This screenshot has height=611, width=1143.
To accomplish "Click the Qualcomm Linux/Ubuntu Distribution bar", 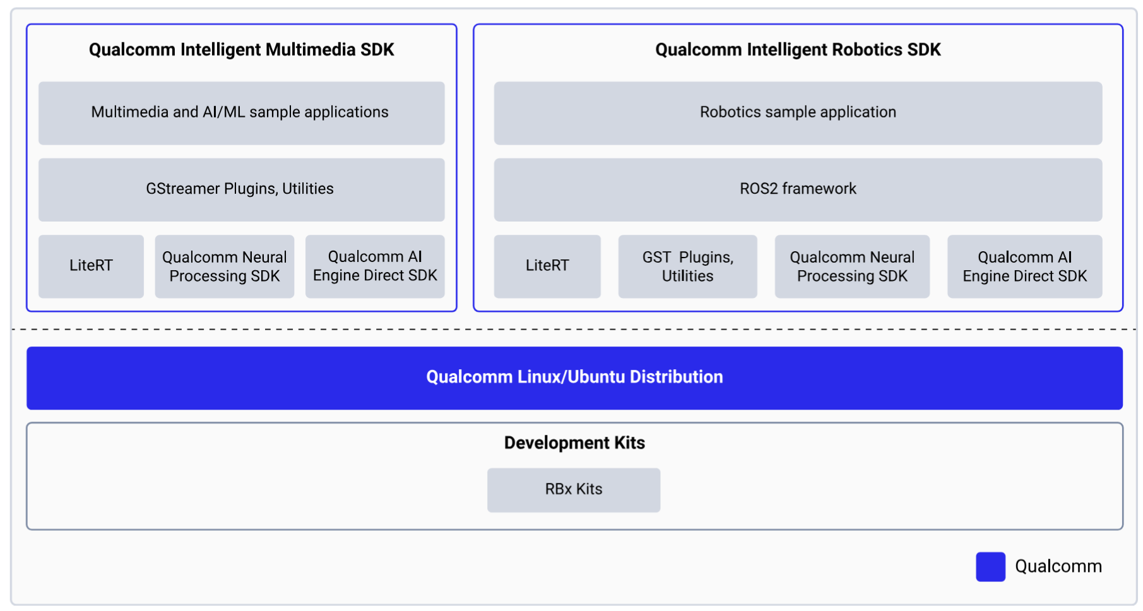I will [x=574, y=378].
